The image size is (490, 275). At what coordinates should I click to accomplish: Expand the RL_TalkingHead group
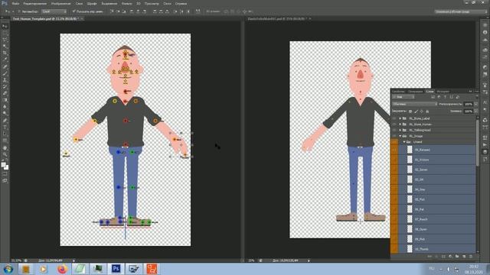400,130
